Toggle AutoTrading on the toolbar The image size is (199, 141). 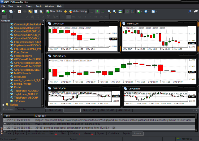click(78, 11)
